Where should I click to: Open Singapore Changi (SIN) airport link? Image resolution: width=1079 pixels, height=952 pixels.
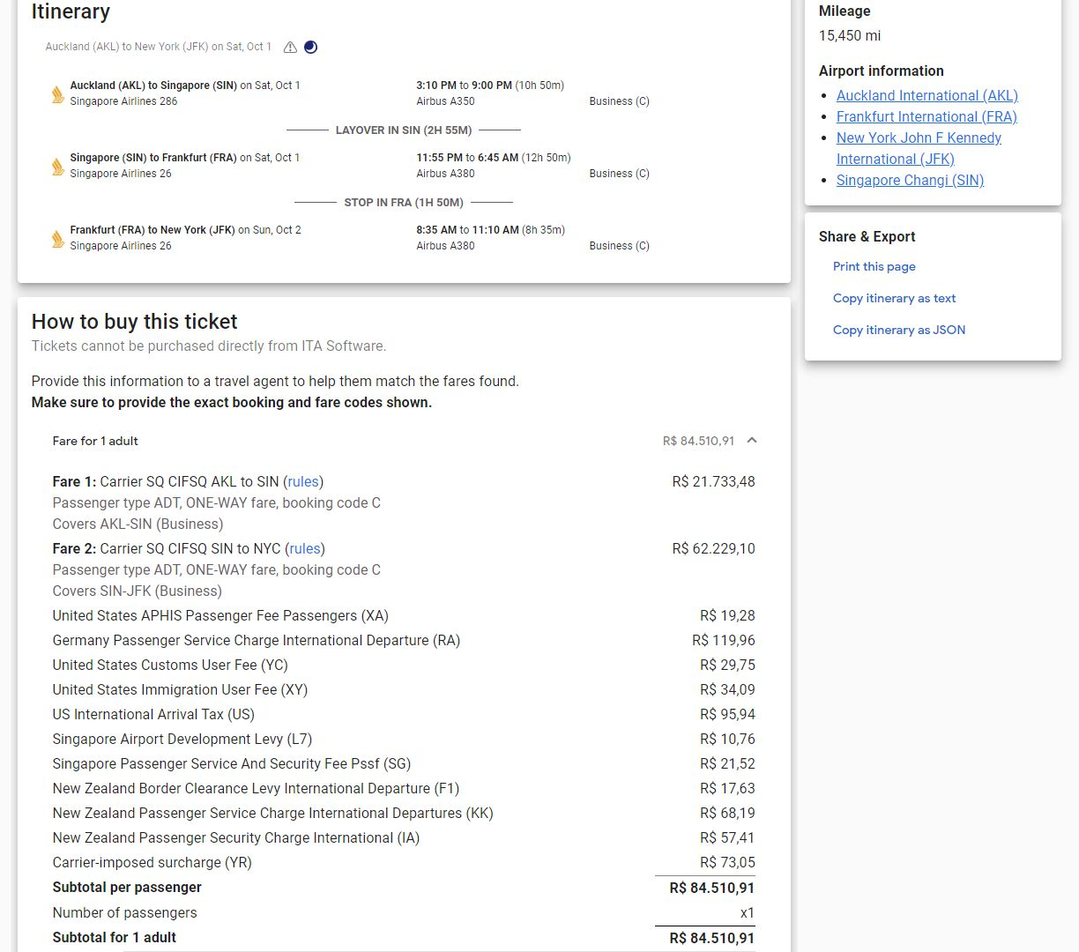point(910,180)
